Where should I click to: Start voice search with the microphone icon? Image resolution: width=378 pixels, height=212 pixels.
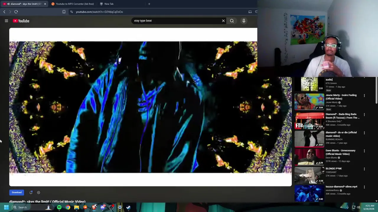point(244,21)
